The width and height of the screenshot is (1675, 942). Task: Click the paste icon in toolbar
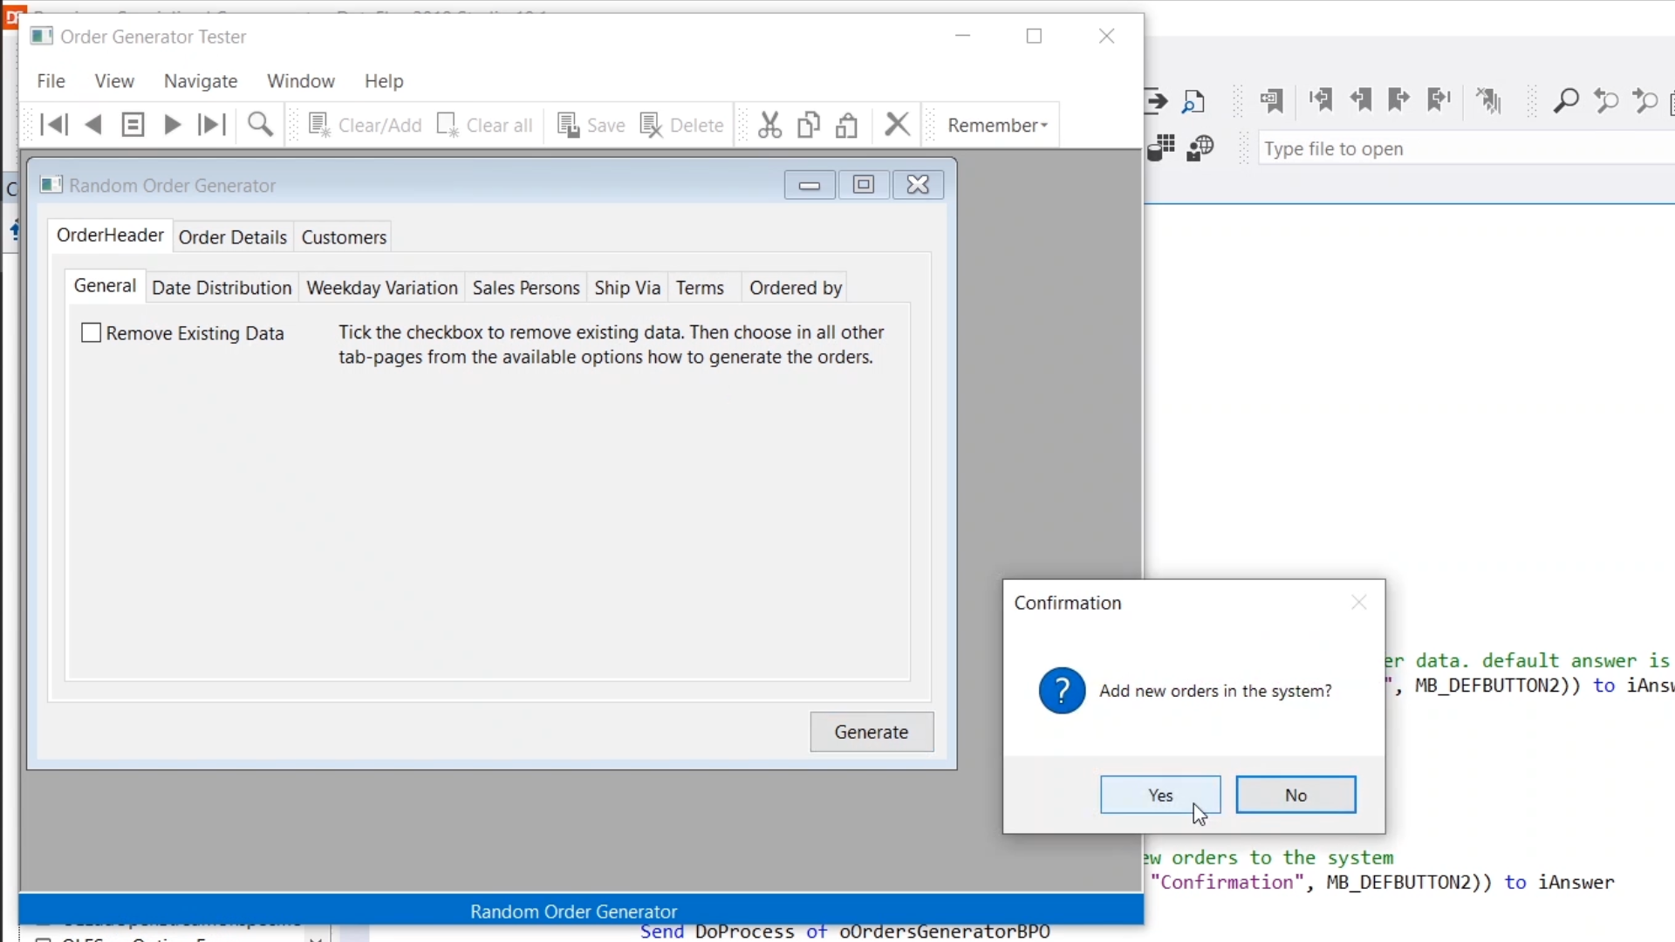(x=847, y=125)
